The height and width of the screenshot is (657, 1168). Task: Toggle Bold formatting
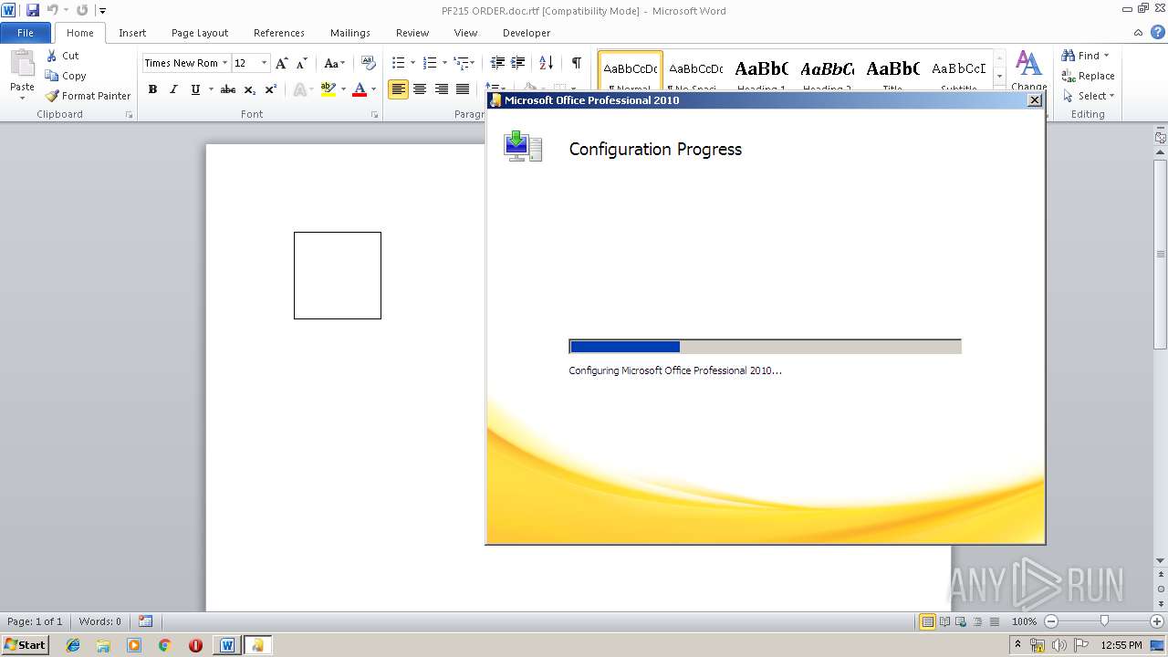[x=152, y=89]
